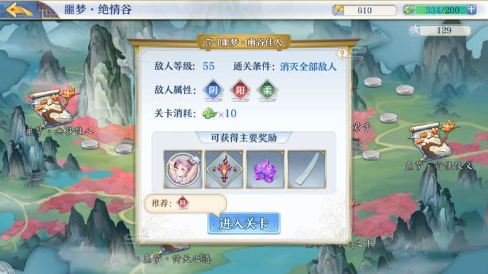View the character portrait reward
This screenshot has width=488, height=274.
click(183, 169)
